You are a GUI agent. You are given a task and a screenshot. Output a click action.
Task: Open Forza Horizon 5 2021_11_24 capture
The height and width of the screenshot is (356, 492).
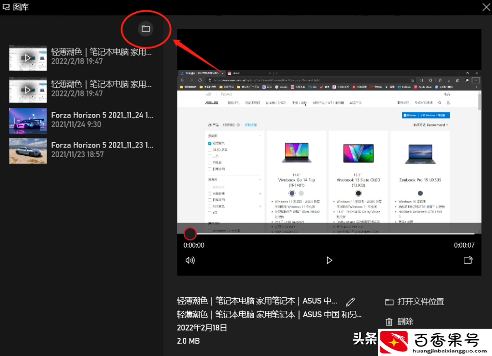click(x=81, y=120)
